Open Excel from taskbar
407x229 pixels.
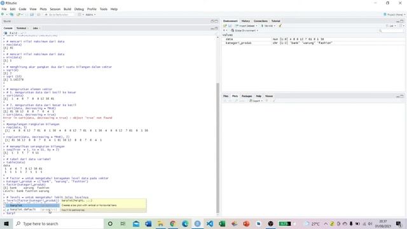(x=222, y=223)
